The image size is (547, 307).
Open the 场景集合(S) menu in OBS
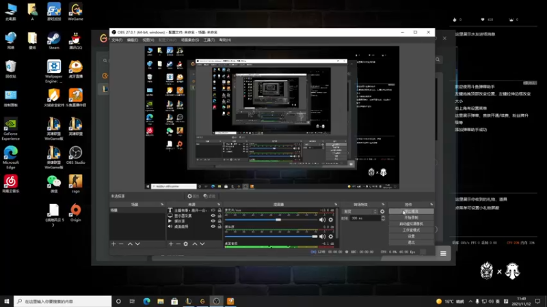click(x=190, y=40)
